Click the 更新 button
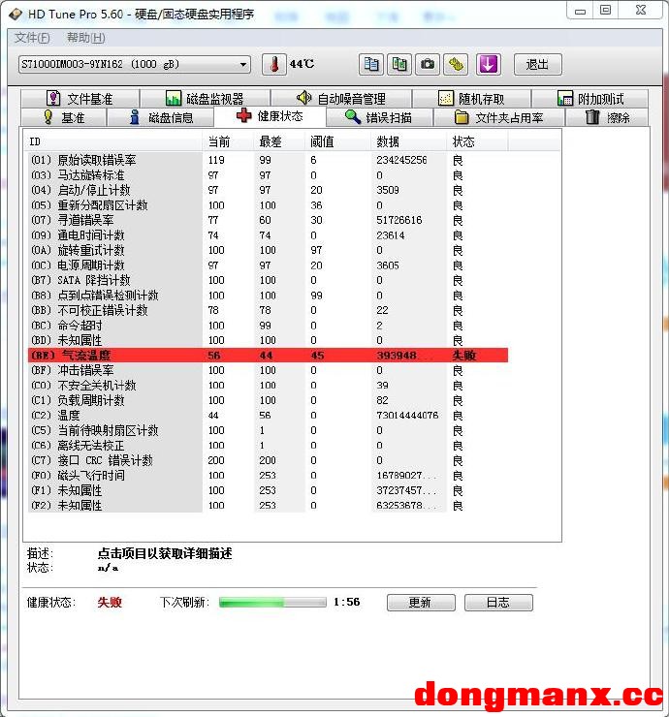The width and height of the screenshot is (669, 717). click(420, 602)
